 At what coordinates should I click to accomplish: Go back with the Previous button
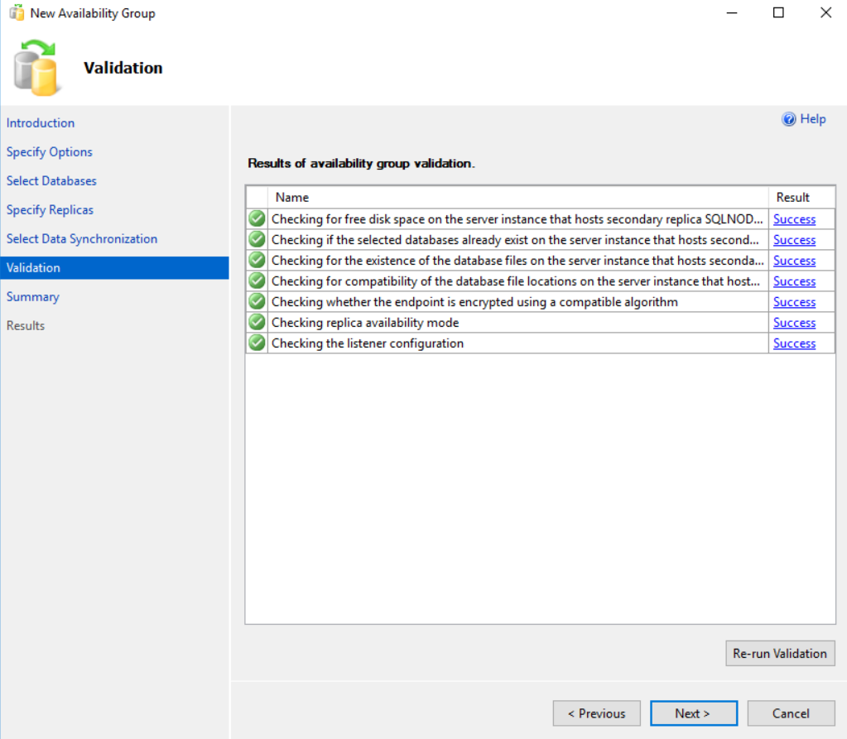click(x=596, y=713)
